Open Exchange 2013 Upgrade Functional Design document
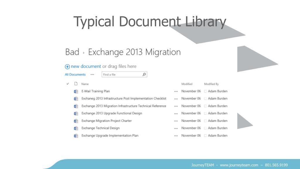Viewport: 300px width, 169px height. [x=112, y=113]
